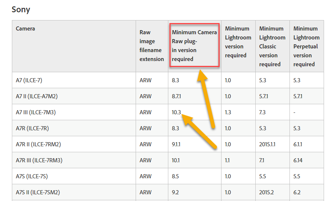Select the A7S II (ILCE-7SM2) camera cell
The width and height of the screenshot is (327, 201).
pos(38,192)
